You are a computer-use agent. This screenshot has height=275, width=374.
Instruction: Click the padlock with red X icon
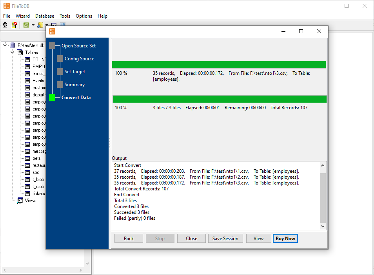[14, 25]
